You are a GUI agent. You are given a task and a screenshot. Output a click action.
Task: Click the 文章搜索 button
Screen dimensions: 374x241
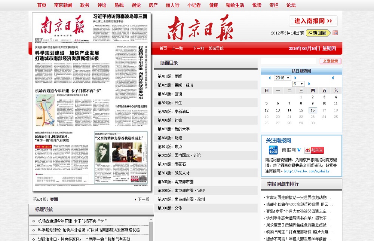330,61
